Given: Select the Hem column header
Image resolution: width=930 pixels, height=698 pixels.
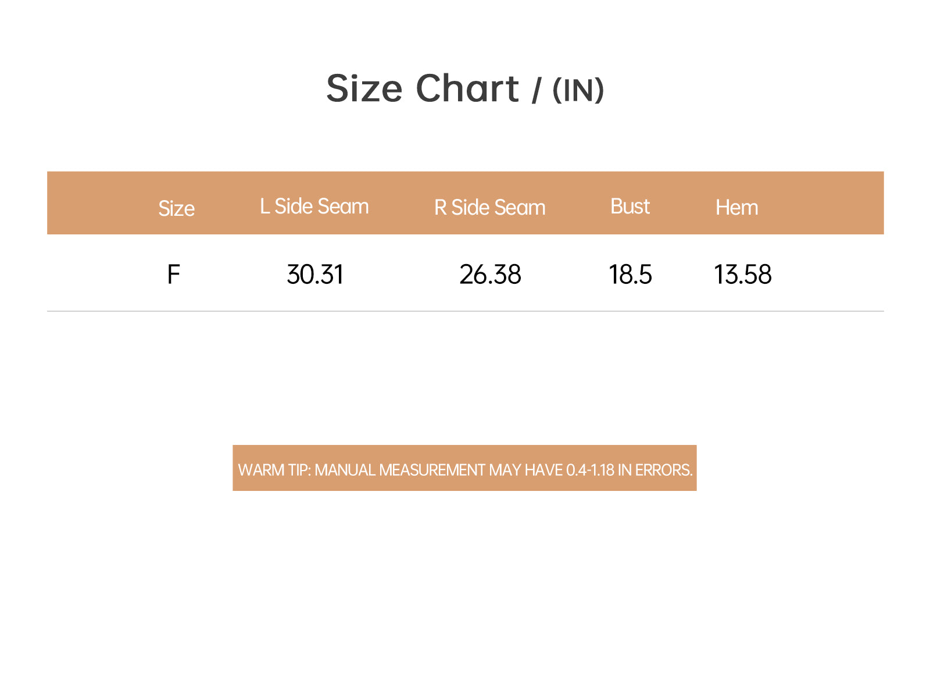Looking at the screenshot, I should tap(737, 207).
